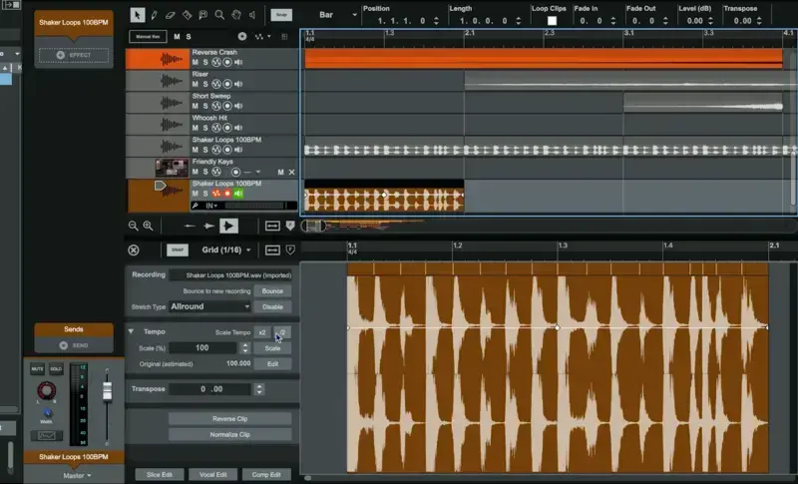Image resolution: width=798 pixels, height=484 pixels.
Task: Select the Pencil draw tool
Action: point(154,15)
